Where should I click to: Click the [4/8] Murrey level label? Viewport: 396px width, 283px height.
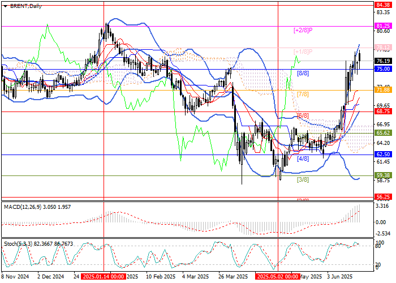(x=303, y=158)
